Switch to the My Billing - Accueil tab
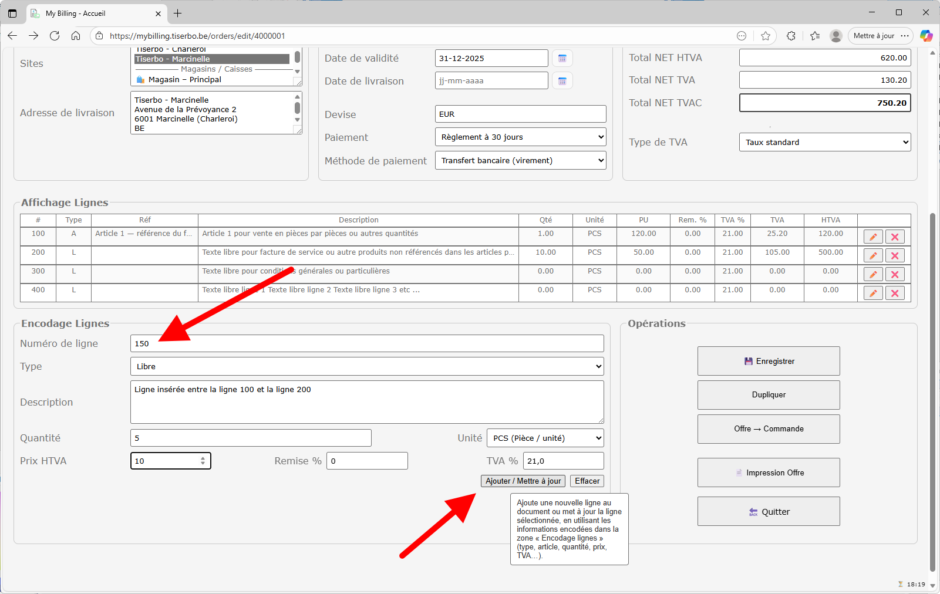940x594 pixels. (94, 13)
